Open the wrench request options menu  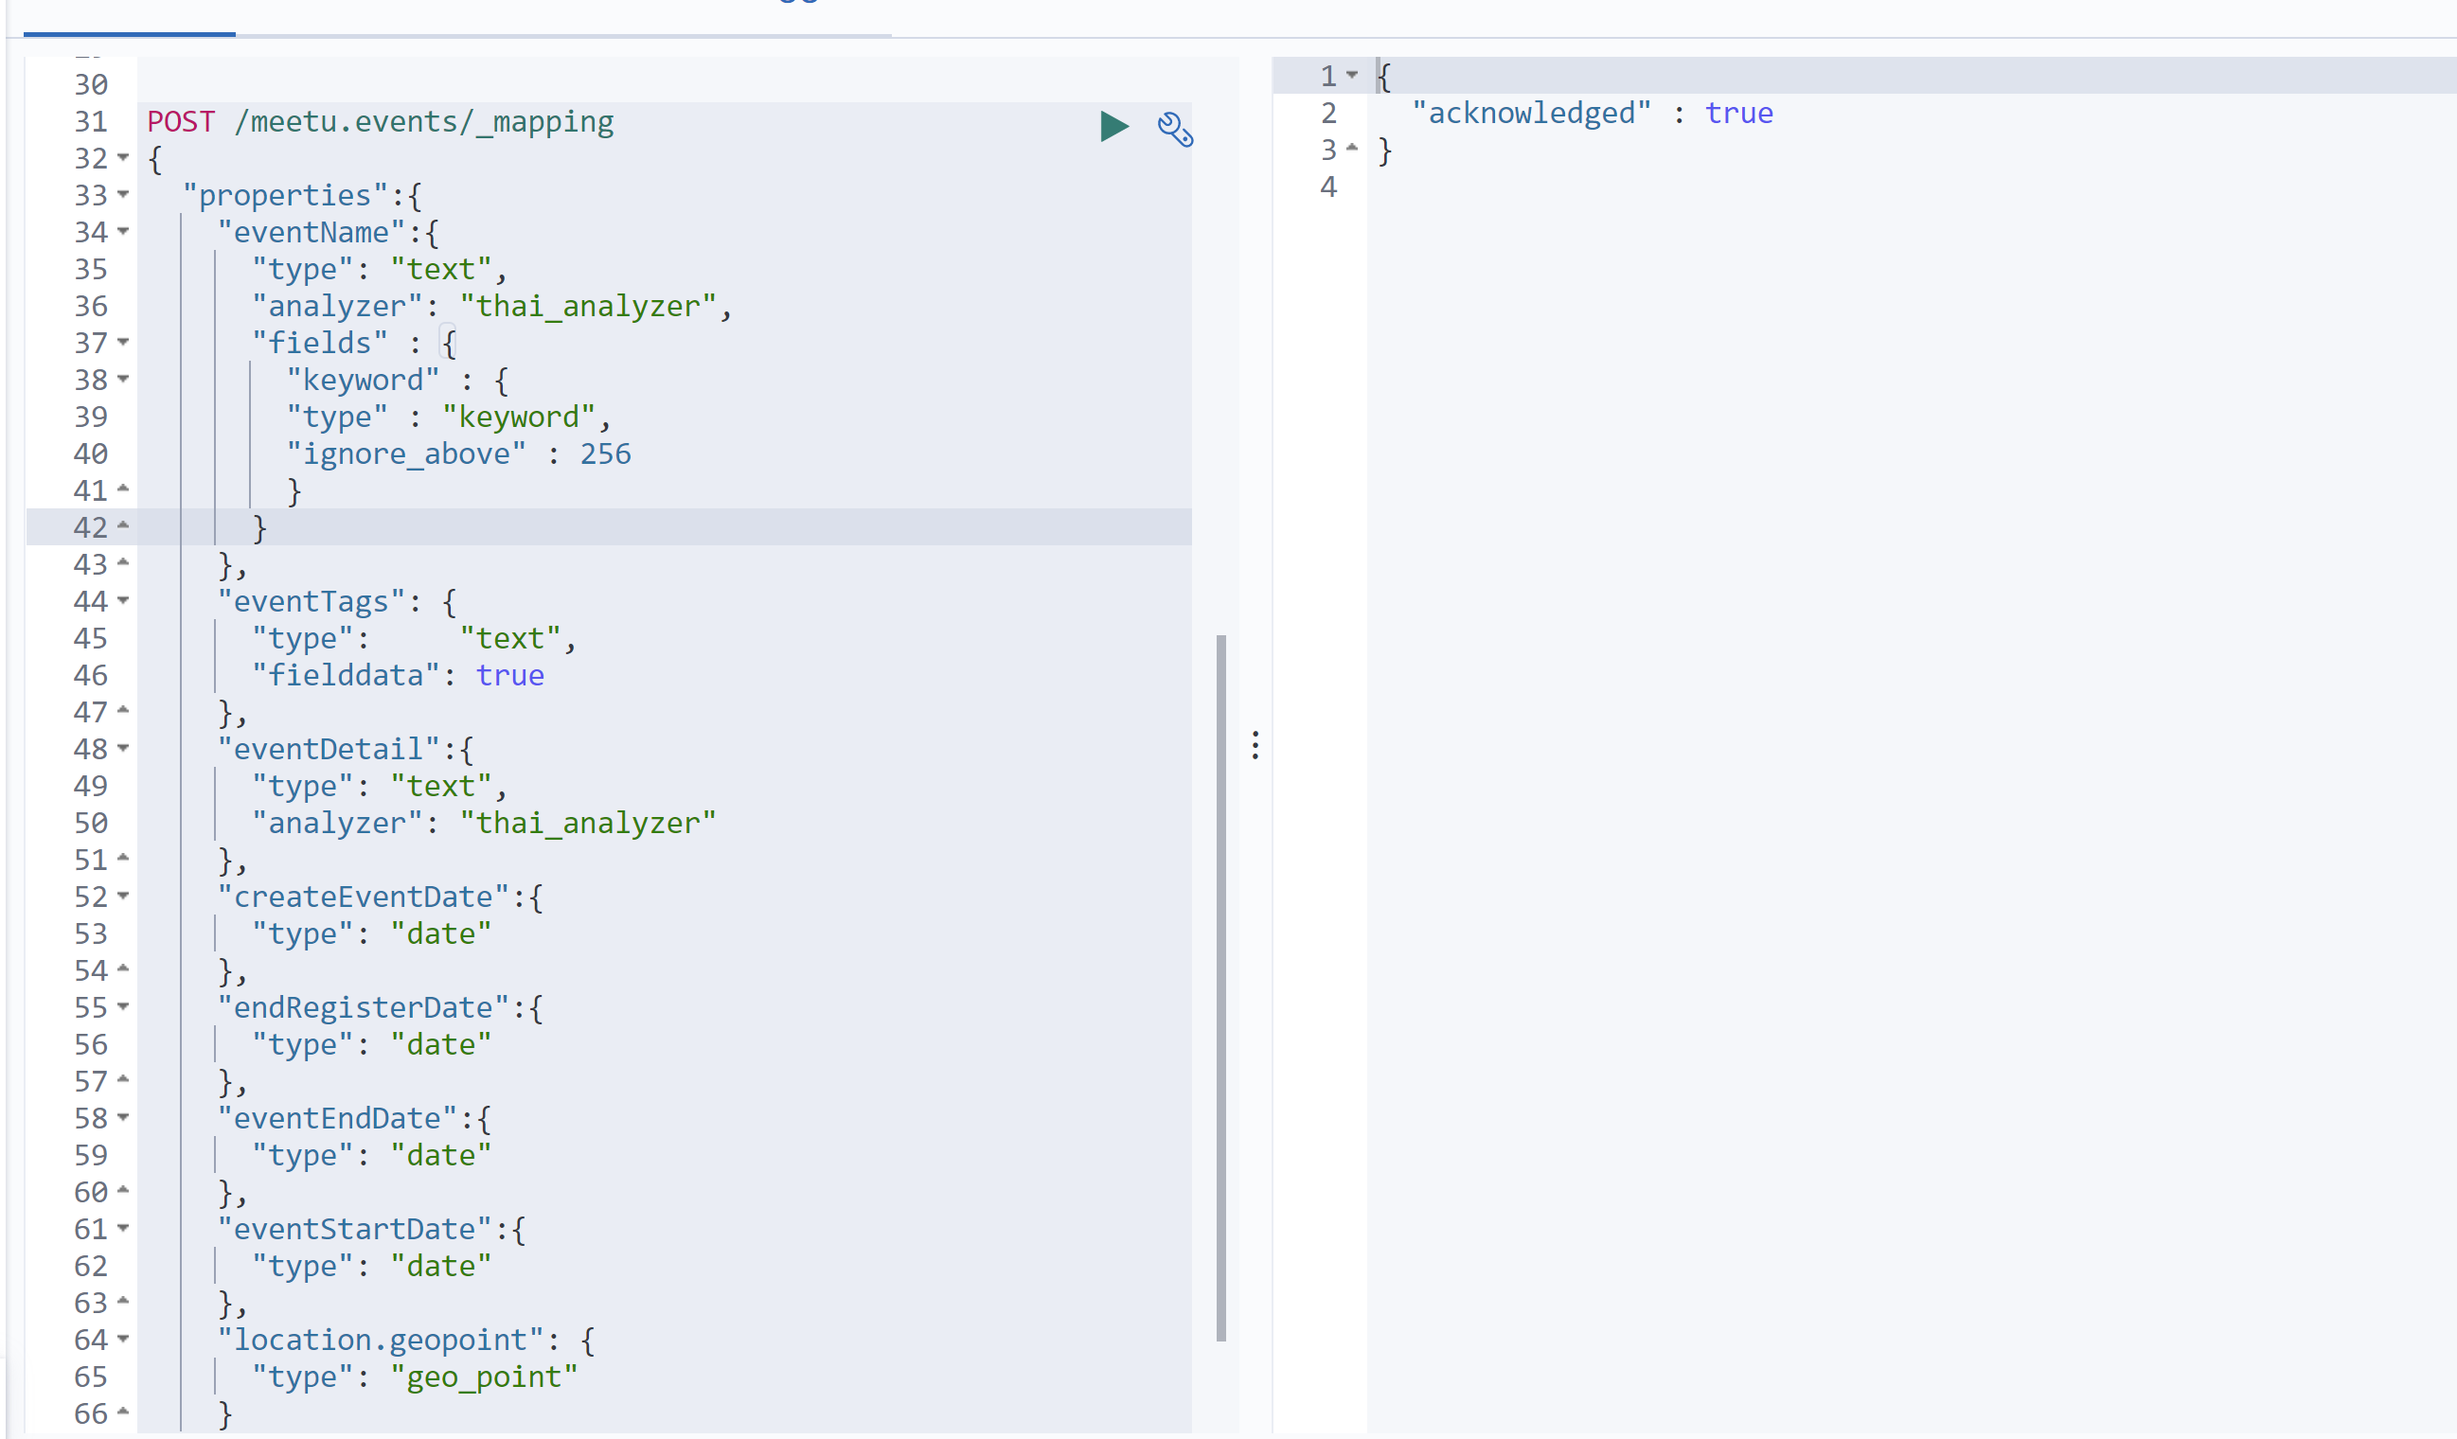click(x=1174, y=129)
